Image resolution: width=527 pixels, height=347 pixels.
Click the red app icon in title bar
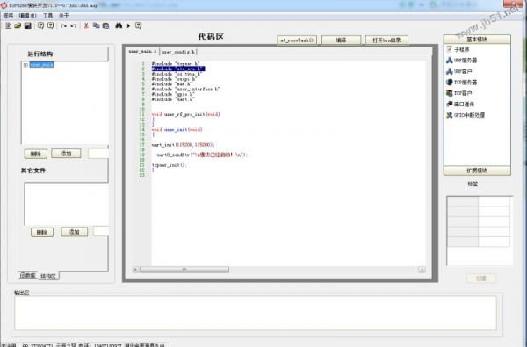click(4, 5)
